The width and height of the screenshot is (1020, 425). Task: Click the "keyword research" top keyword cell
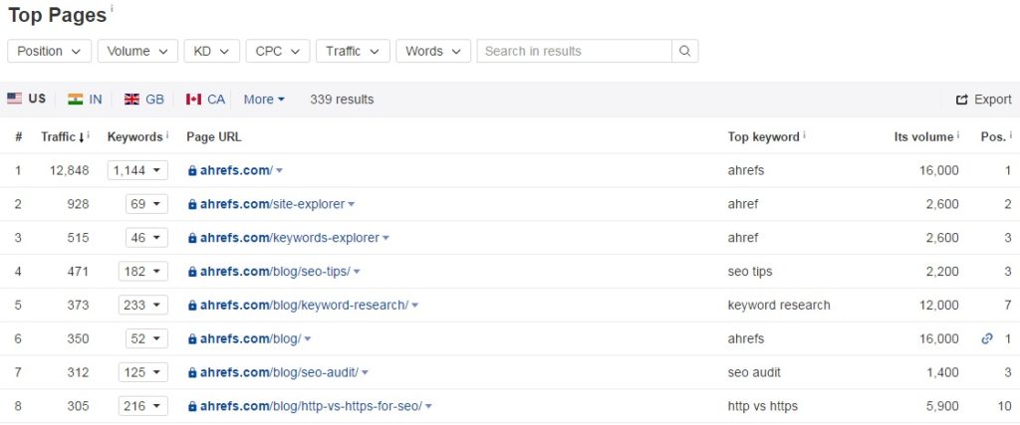click(x=779, y=305)
